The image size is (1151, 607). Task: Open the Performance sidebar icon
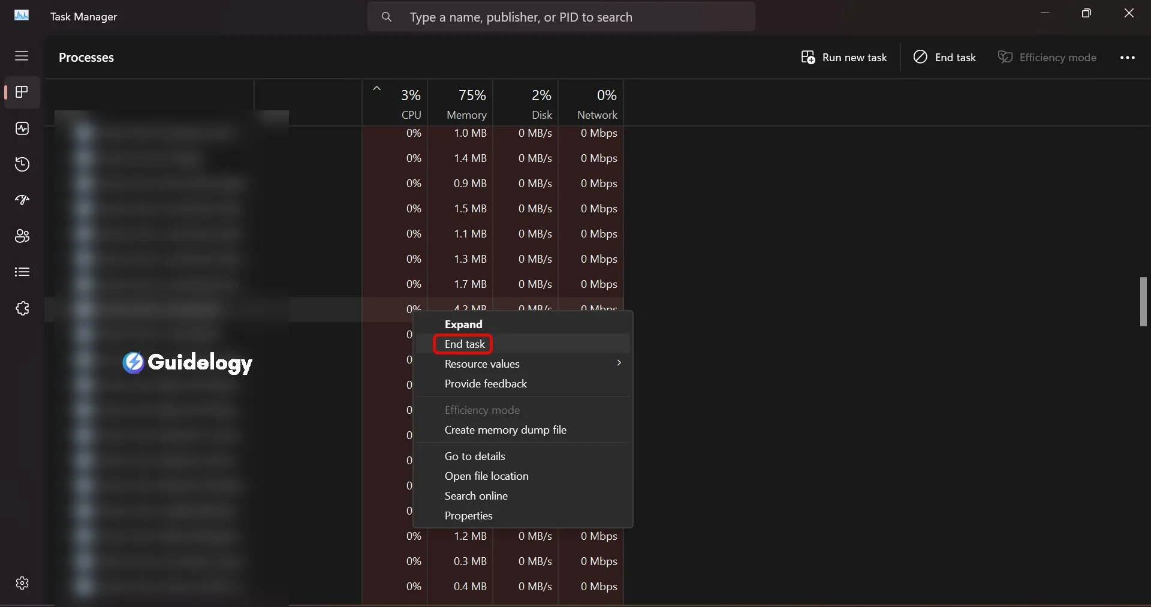(22, 128)
